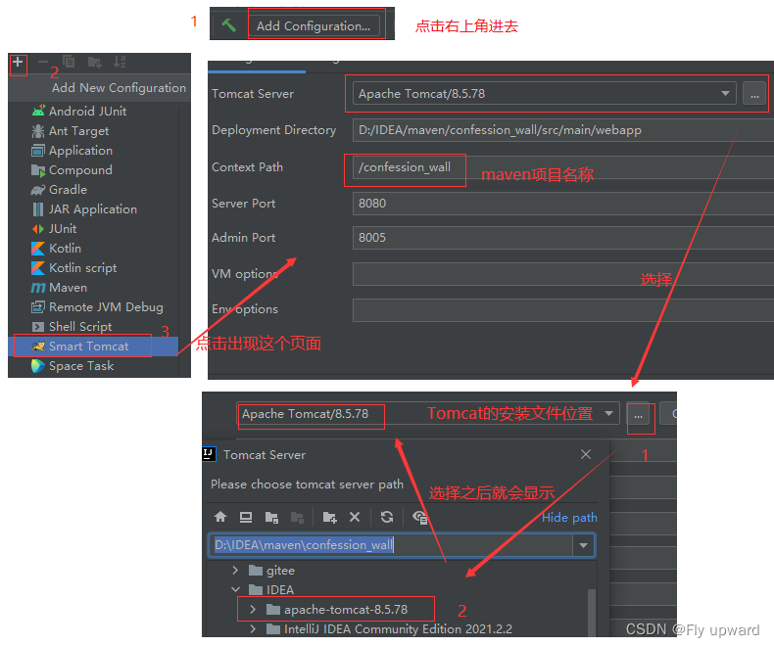Click the Context Path field /confession_wall
This screenshot has height=647, width=774.
point(563,167)
